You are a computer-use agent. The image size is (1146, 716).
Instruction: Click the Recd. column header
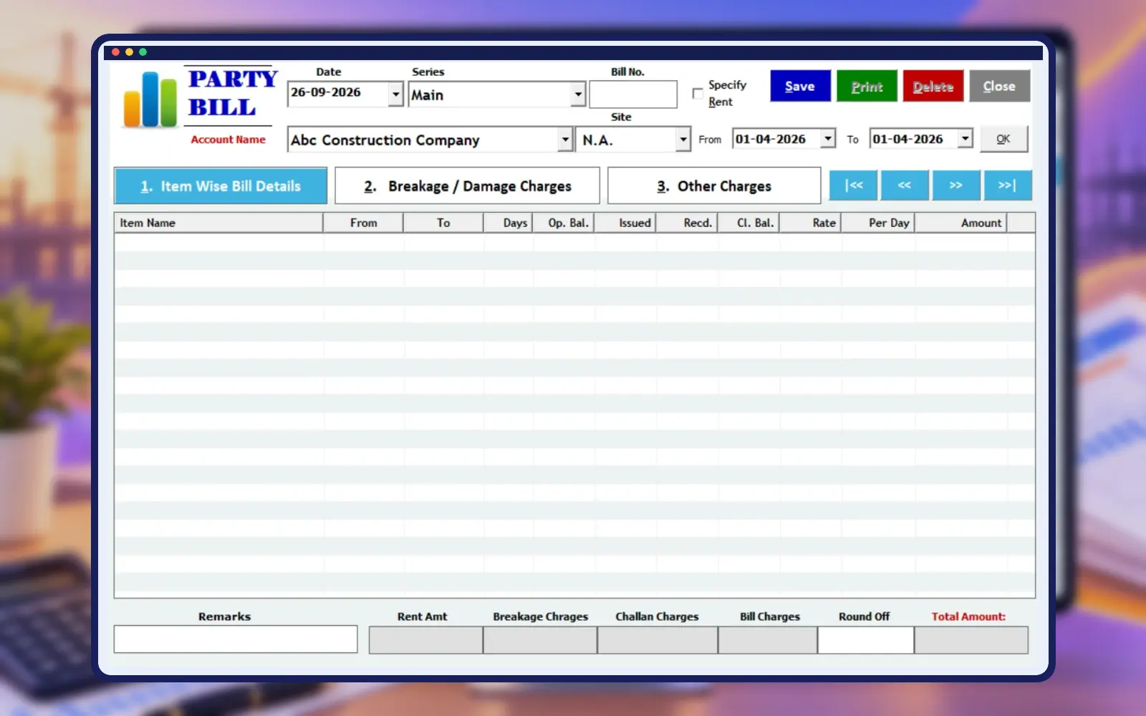pyautogui.click(x=687, y=223)
